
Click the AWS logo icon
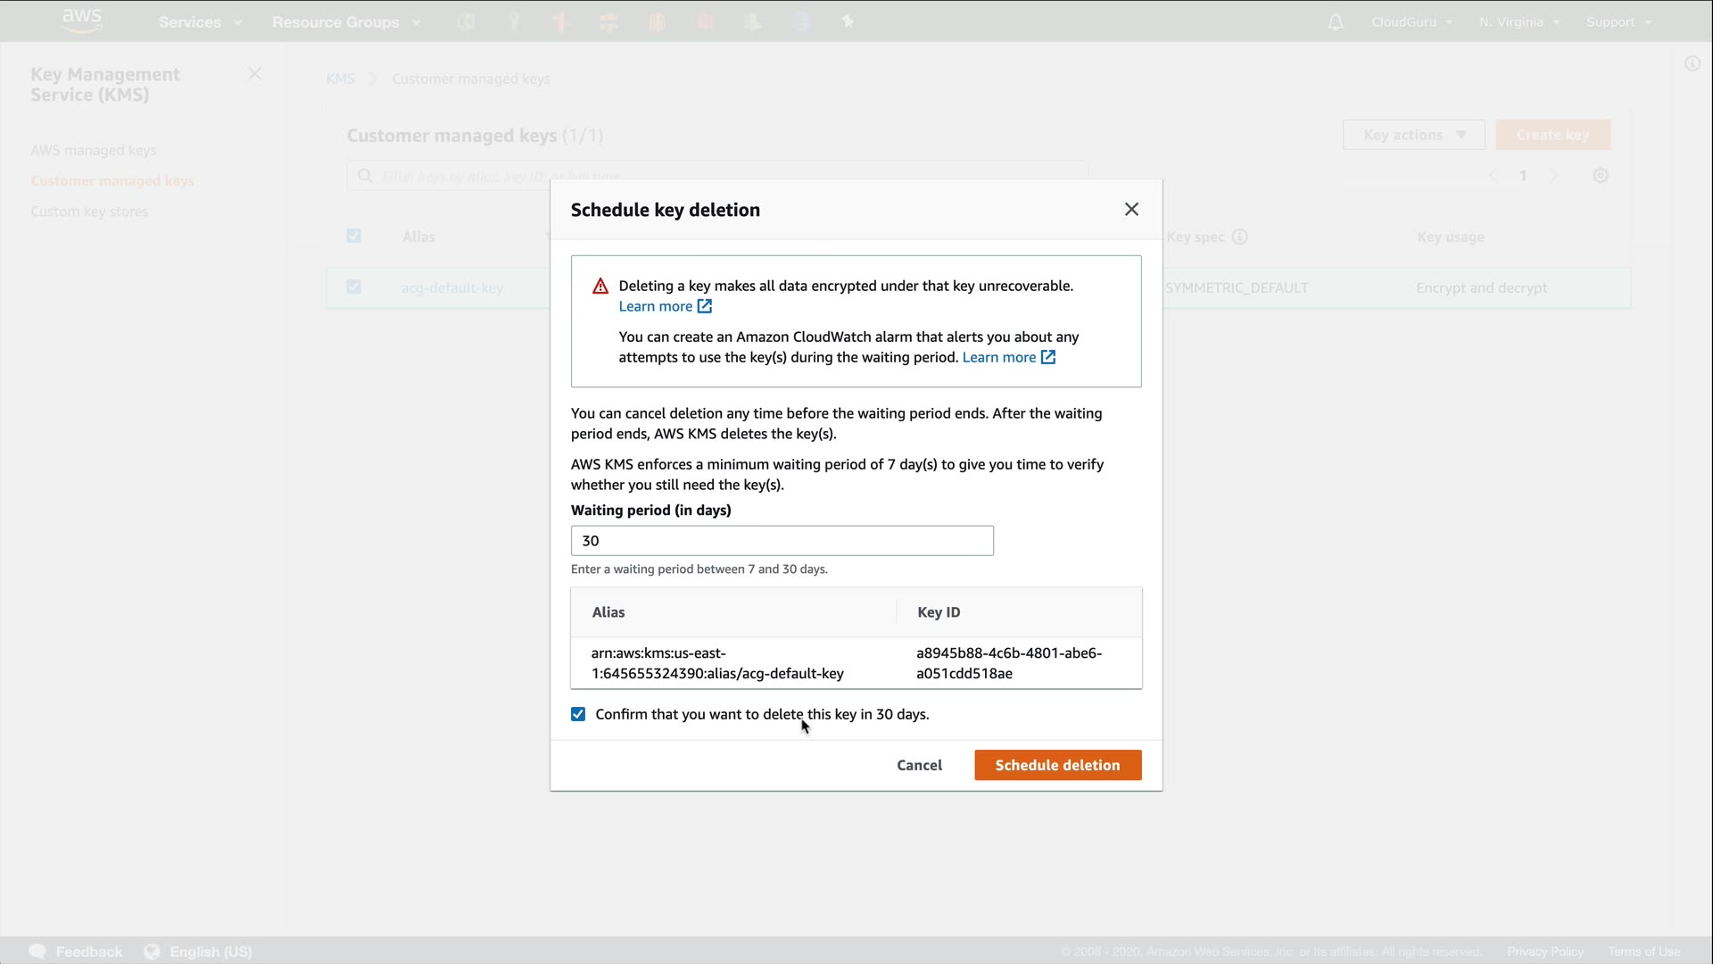tap(82, 21)
